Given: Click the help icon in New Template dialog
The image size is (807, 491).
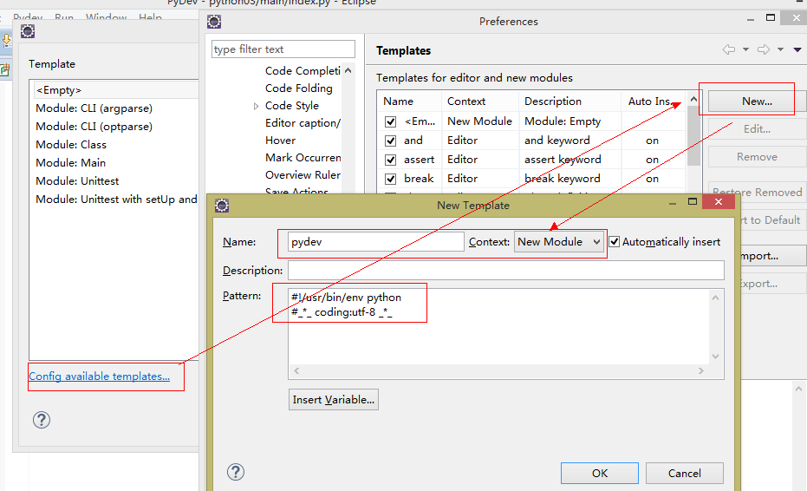Looking at the screenshot, I should point(236,472).
